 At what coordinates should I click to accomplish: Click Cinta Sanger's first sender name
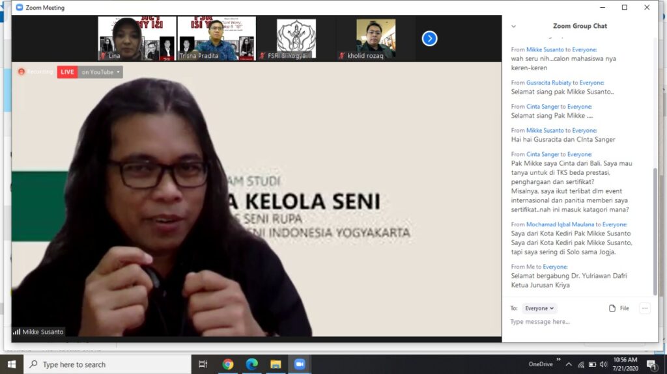click(543, 107)
